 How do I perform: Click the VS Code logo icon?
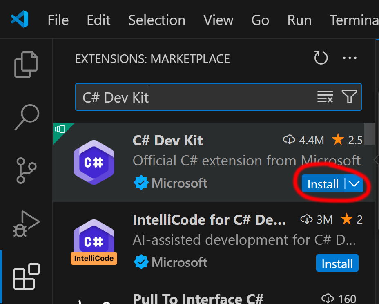[20, 20]
